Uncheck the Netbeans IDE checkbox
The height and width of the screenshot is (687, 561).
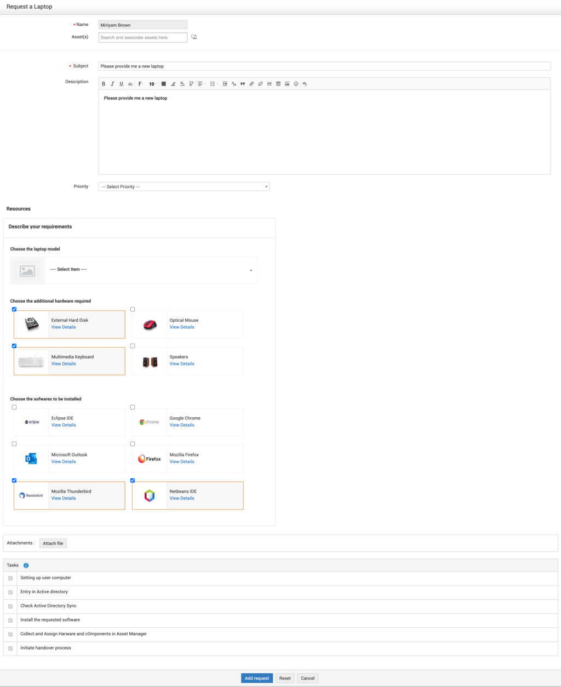133,480
